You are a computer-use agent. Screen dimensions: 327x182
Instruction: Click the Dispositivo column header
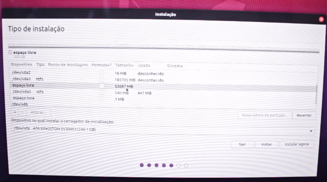21,64
